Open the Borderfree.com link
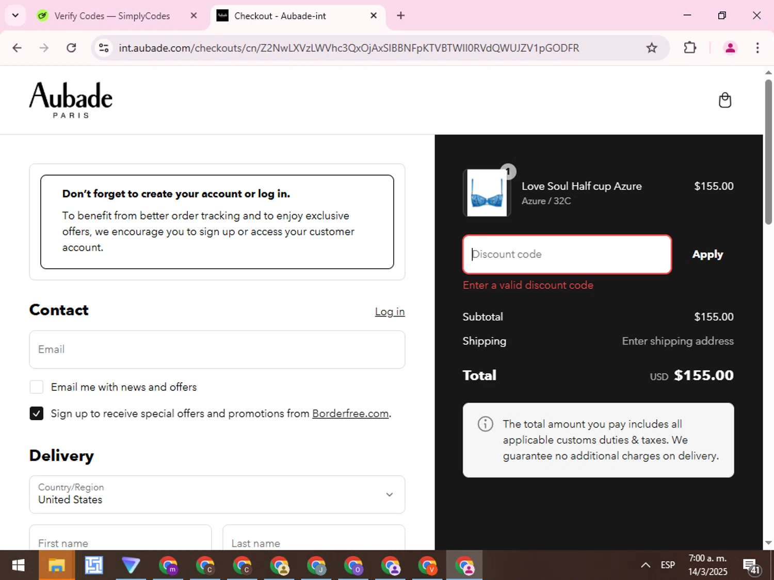774x580 pixels. 350,413
